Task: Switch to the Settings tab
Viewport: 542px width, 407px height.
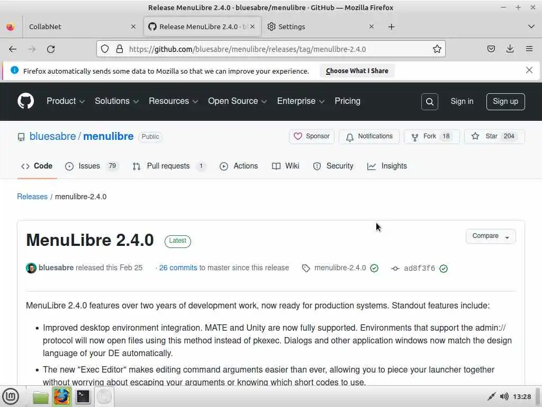Action: [x=320, y=26]
